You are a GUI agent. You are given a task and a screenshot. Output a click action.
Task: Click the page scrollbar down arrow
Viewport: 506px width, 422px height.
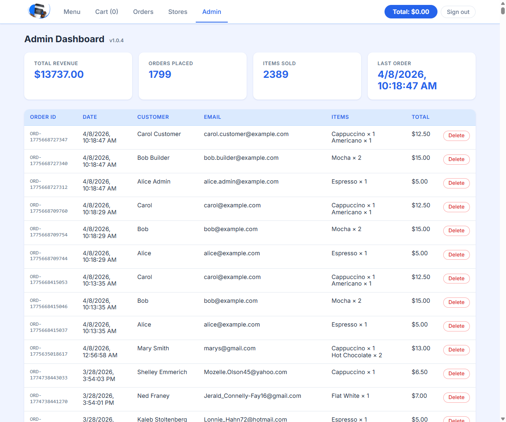(503, 419)
